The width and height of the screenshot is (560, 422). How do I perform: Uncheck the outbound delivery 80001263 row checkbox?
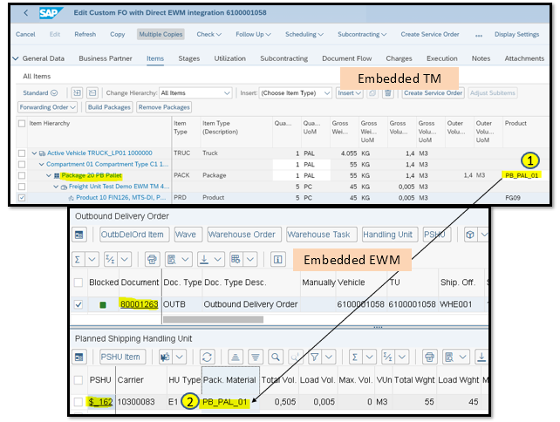[x=79, y=305]
